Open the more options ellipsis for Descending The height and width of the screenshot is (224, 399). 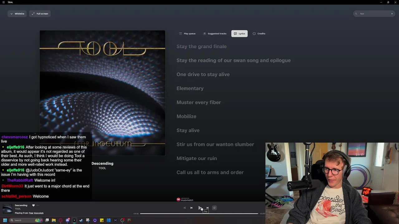38,205
